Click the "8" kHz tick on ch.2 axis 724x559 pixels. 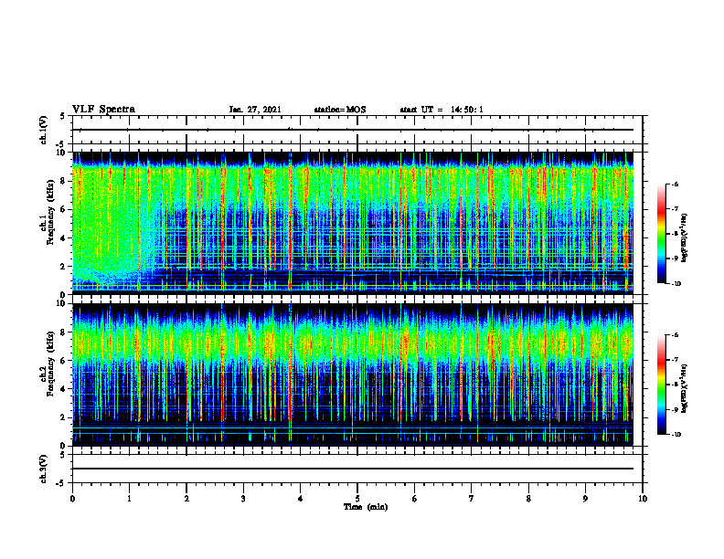coord(64,332)
